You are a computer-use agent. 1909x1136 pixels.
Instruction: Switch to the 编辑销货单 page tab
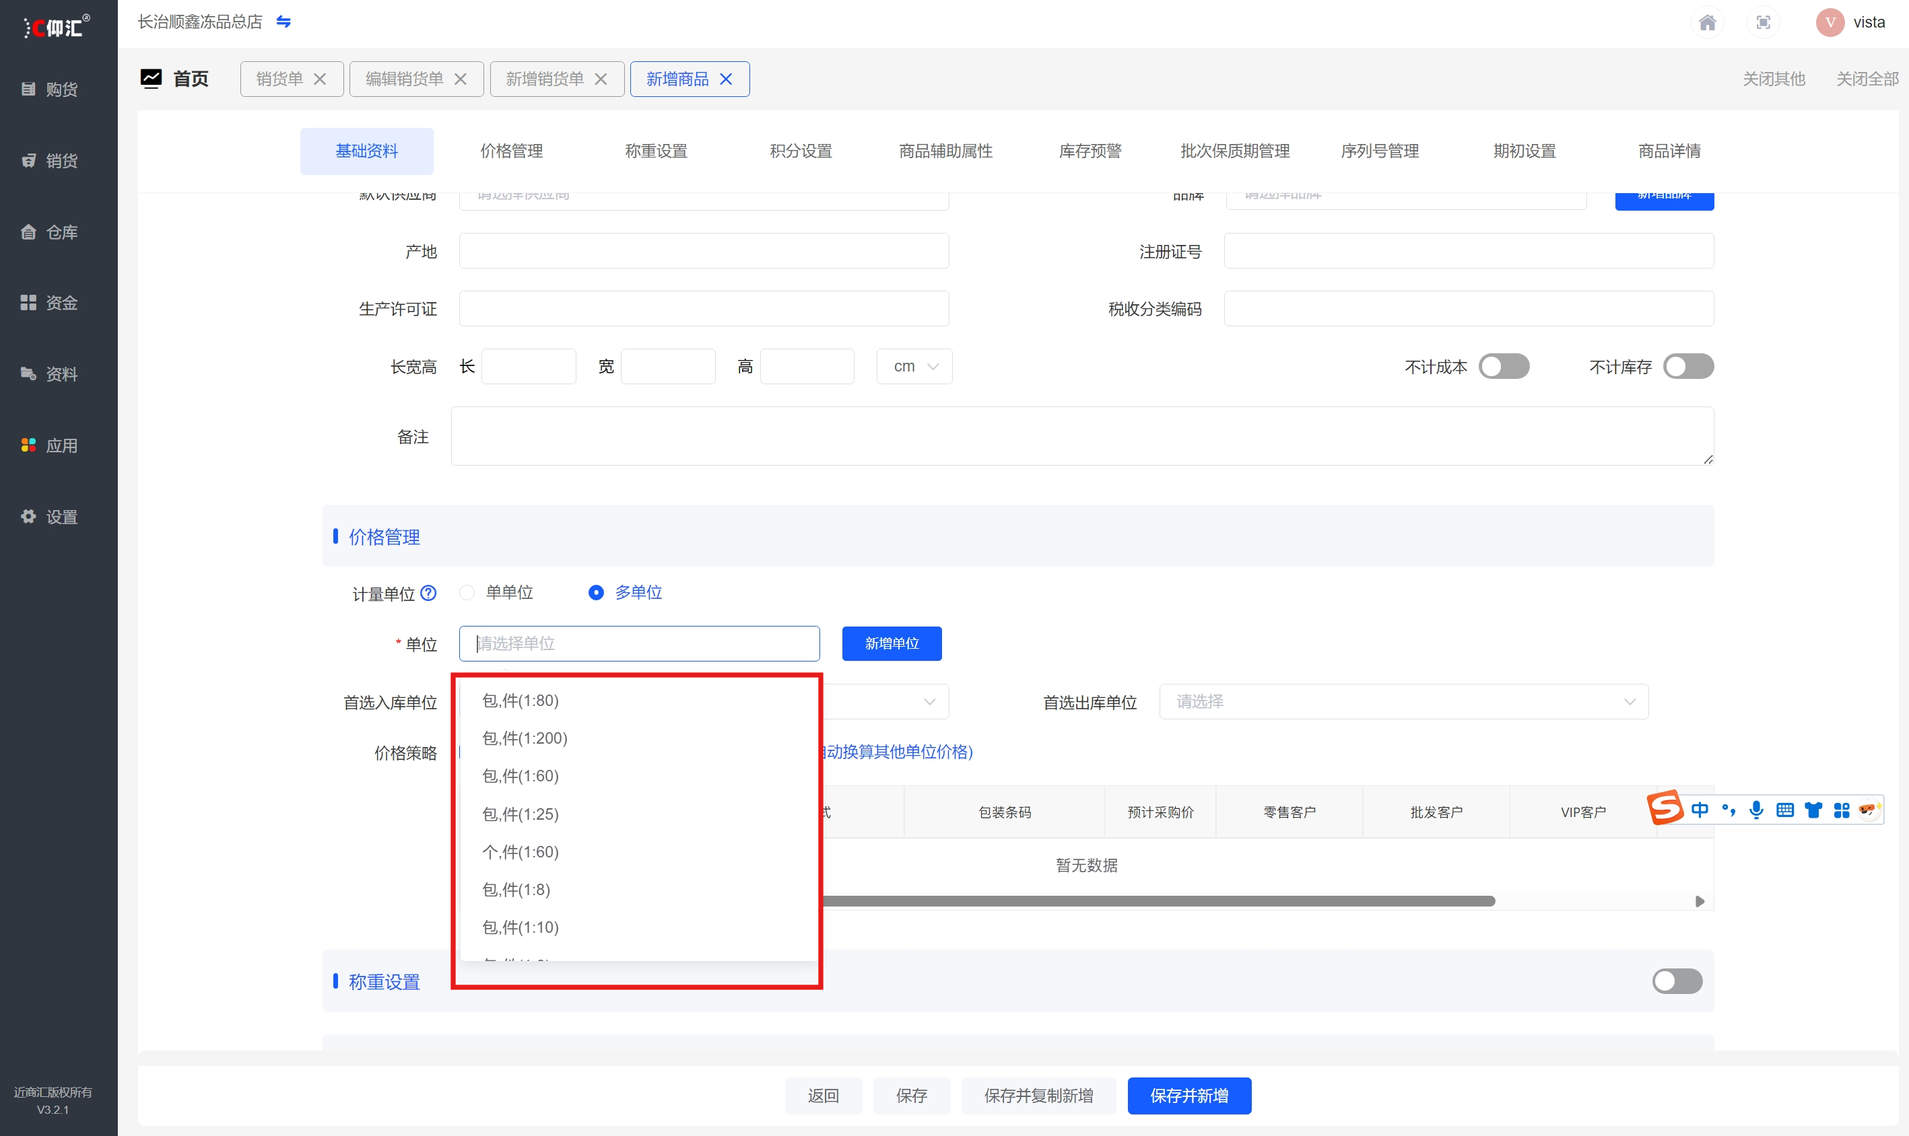click(404, 79)
